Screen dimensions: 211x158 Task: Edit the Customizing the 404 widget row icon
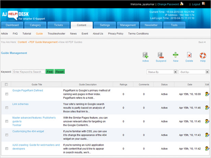coord(207,135)
